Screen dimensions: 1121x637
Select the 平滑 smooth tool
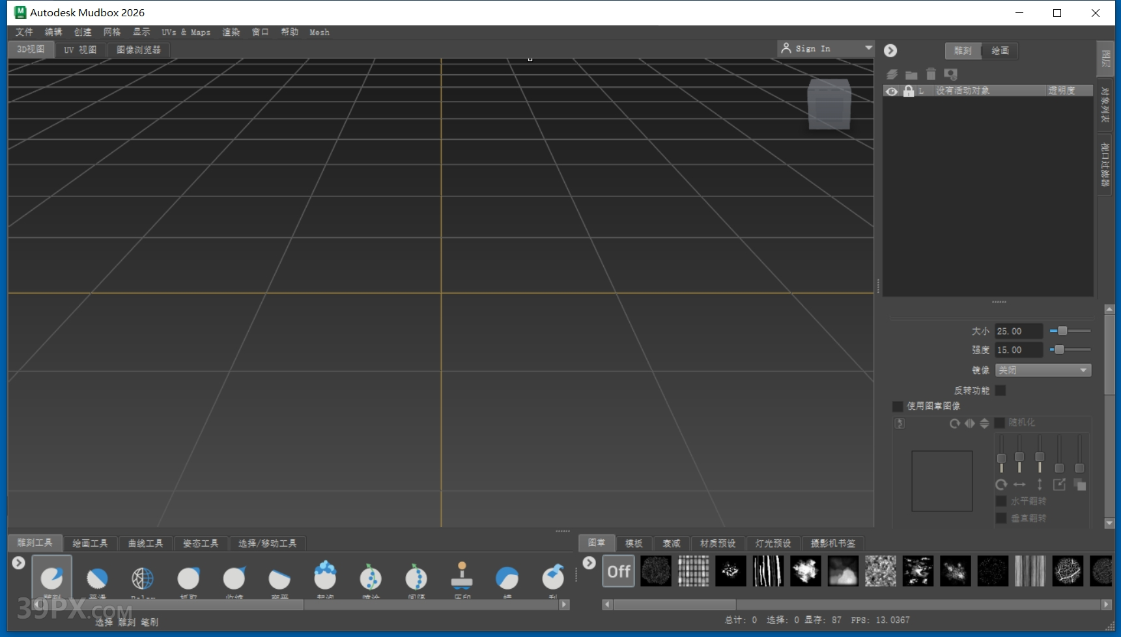[x=98, y=578]
